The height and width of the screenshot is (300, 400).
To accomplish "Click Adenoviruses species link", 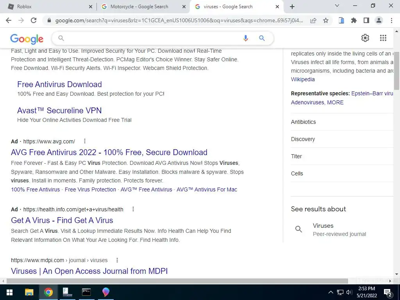I will pyautogui.click(x=307, y=102).
